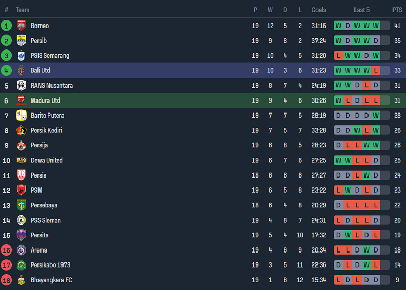Click the Bhayangkara FC crest icon
Image resolution: width=406 pixels, height=290 pixels.
pos(21,280)
